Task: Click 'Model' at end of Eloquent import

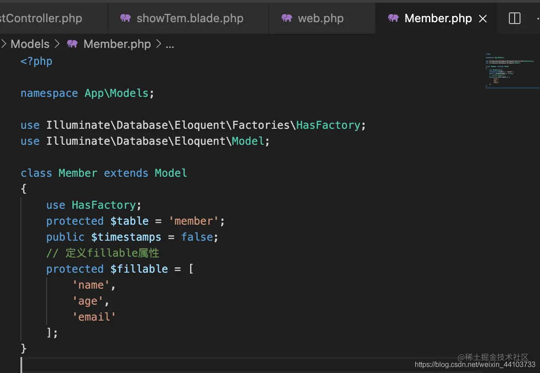Action: click(248, 141)
